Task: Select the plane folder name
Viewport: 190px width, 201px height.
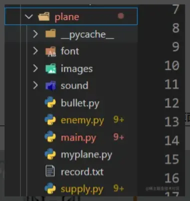Action: tap(67, 17)
